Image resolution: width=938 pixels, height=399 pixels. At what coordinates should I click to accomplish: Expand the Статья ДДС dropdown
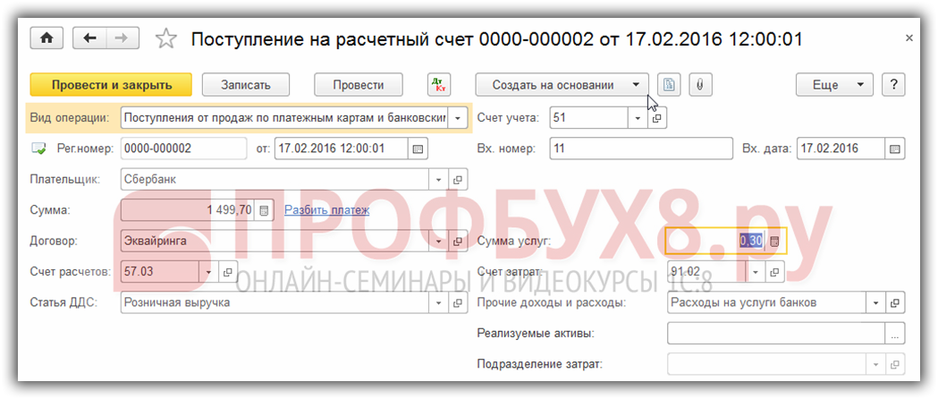click(x=438, y=302)
